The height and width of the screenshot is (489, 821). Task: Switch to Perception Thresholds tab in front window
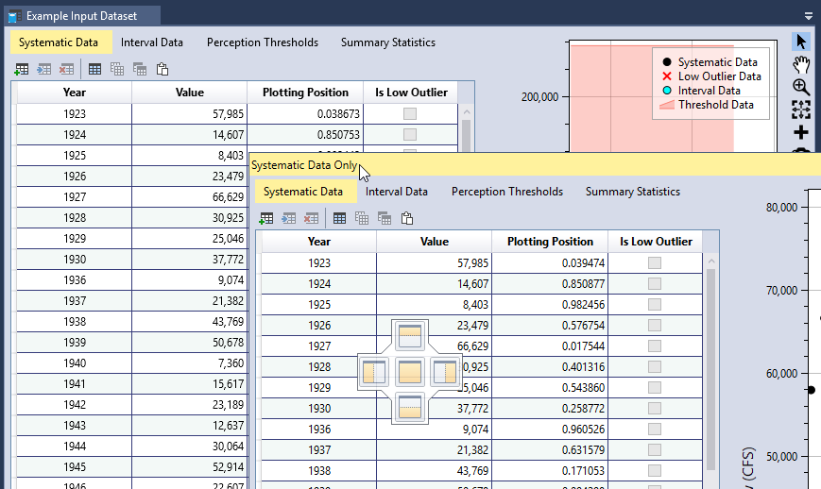click(506, 192)
